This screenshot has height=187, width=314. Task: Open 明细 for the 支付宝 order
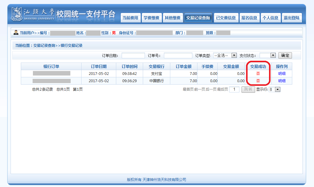282,73
